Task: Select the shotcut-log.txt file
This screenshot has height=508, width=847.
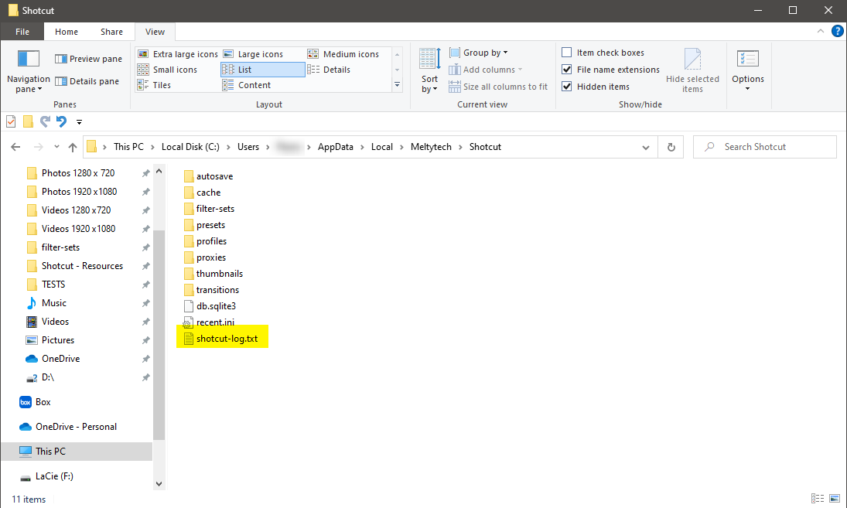Action: click(x=221, y=339)
